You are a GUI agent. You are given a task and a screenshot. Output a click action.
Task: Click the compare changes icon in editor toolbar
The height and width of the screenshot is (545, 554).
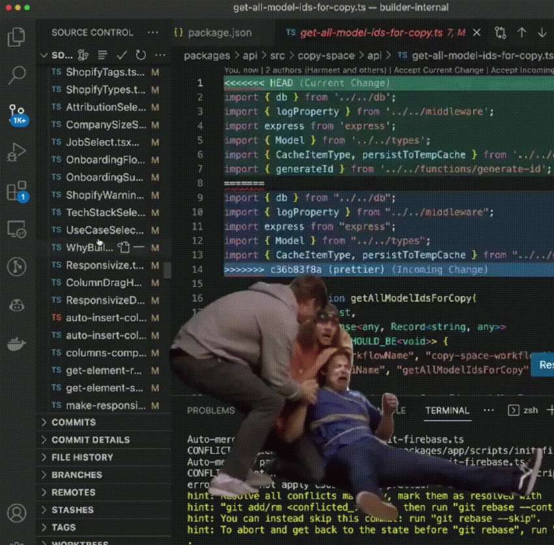coord(500,33)
